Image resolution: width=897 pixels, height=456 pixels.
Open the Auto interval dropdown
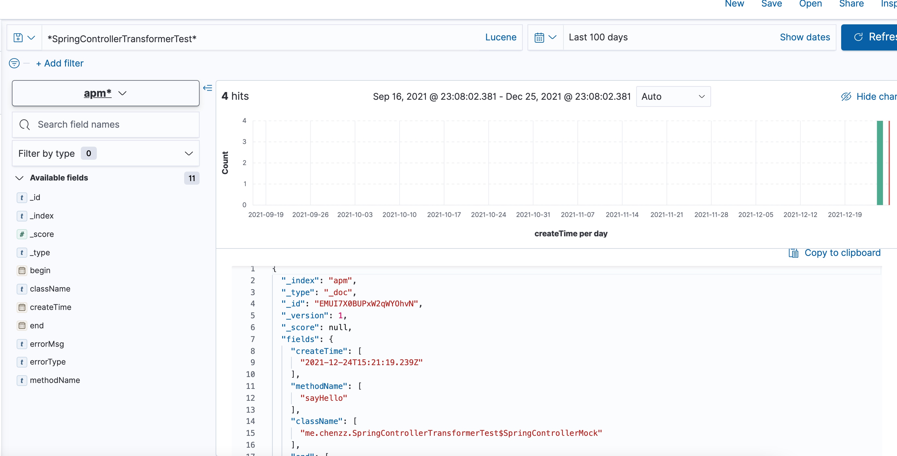coord(673,96)
